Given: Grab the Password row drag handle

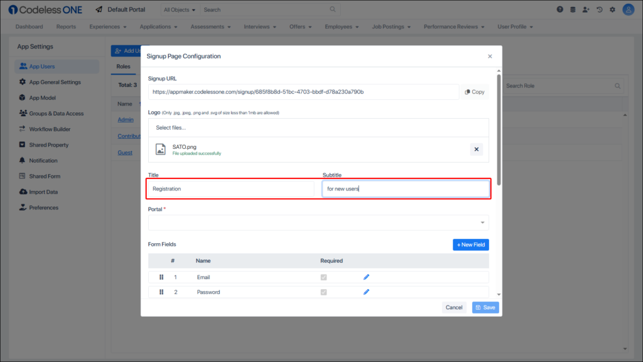Looking at the screenshot, I should pyautogui.click(x=161, y=292).
